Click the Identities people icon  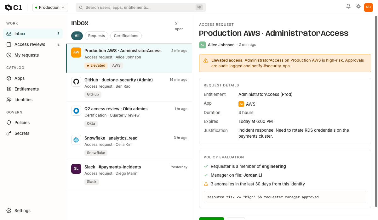[x=9, y=100]
